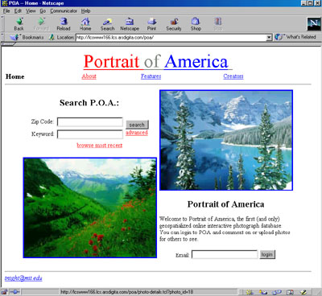Click the search button
This screenshot has width=322, height=296.
pyautogui.click(x=137, y=125)
